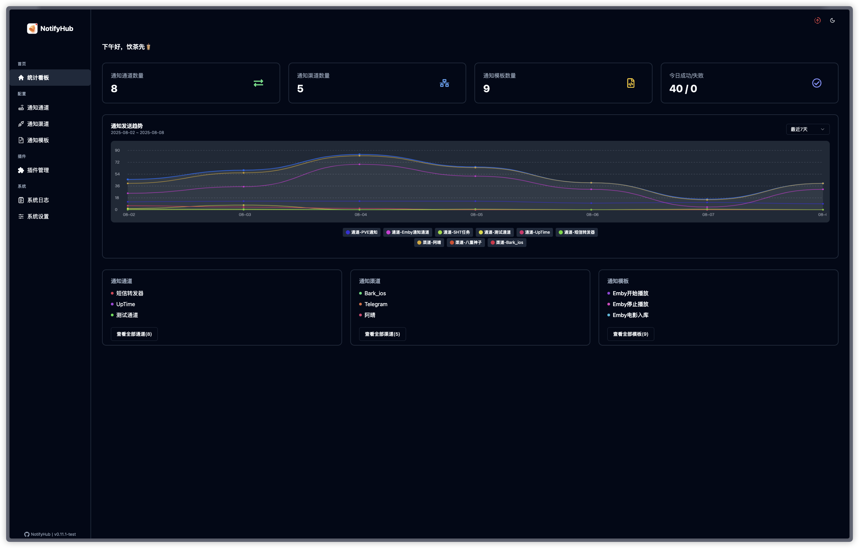This screenshot has height=548, width=859.
Task: Click the NotifyHub logo icon
Action: [x=32, y=29]
